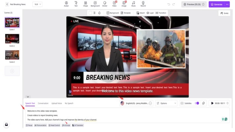Collapse the speech panel with chevron

28,97
